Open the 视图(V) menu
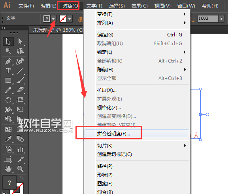Image resolution: width=228 pixels, height=194 pixels. click(162, 6)
